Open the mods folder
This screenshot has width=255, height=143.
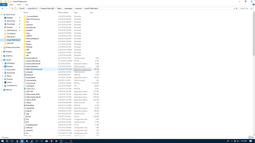point(28,41)
